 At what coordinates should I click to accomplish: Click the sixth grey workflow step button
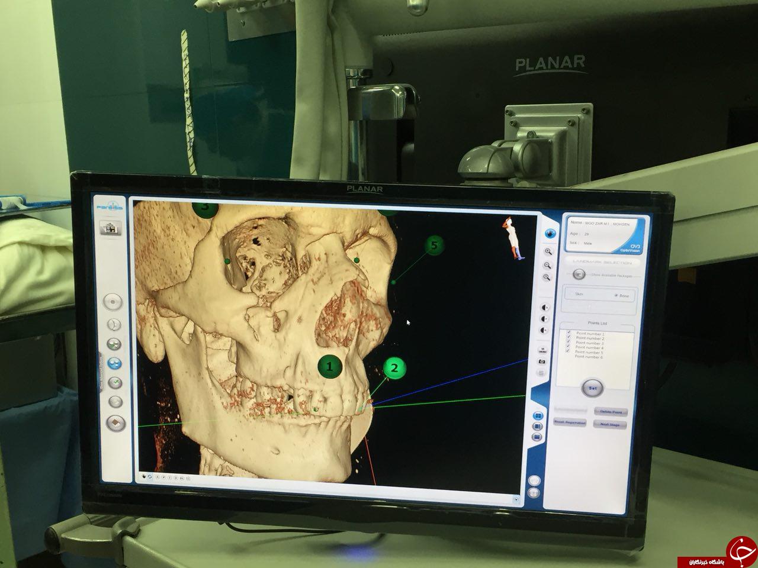point(115,402)
